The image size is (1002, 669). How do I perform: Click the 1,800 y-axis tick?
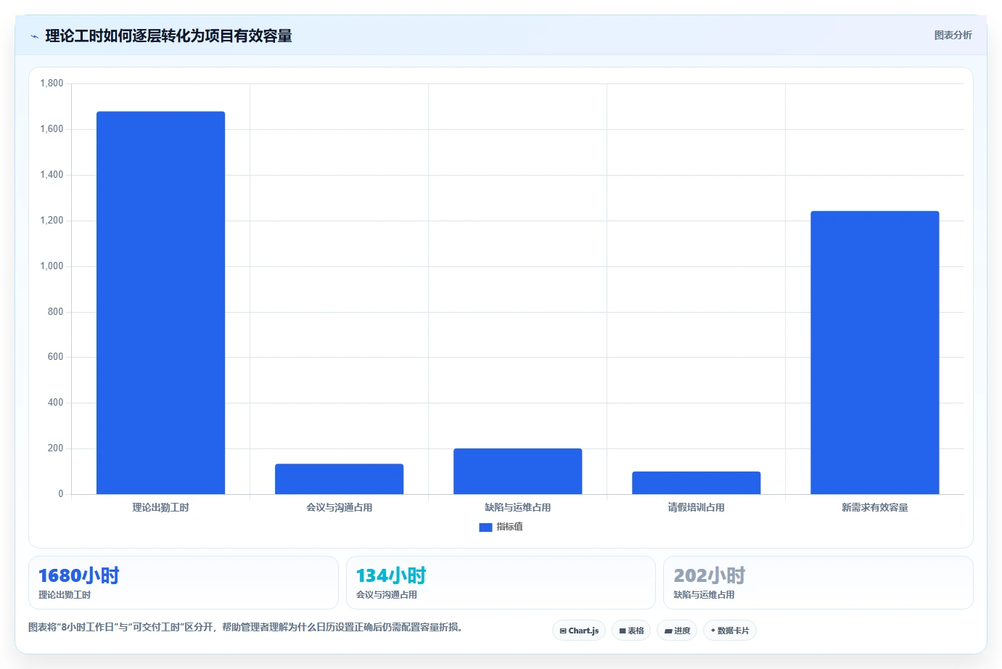coord(52,83)
